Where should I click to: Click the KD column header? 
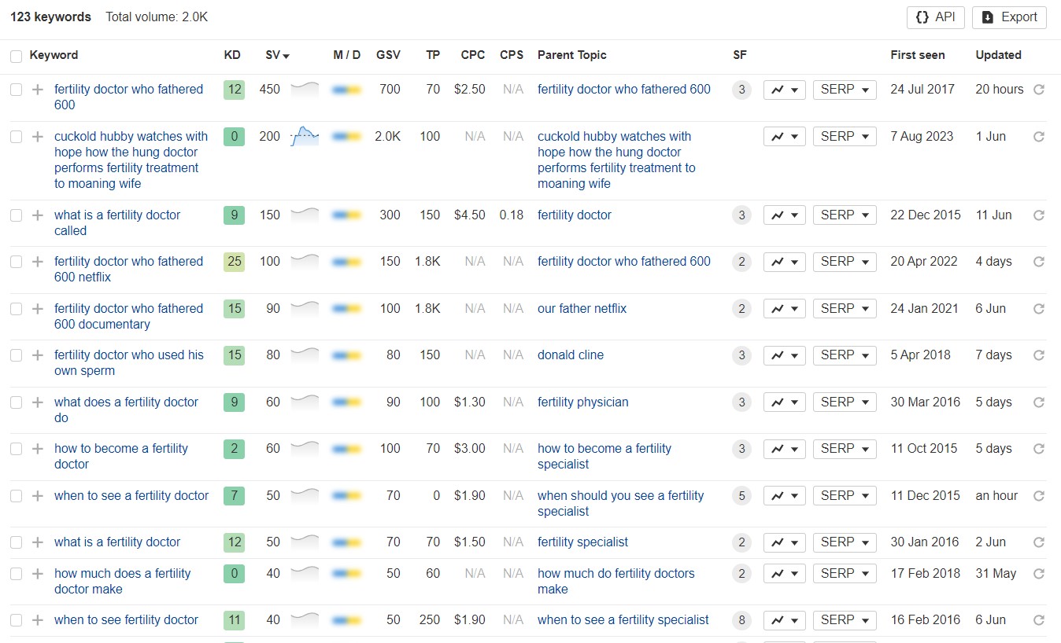232,55
